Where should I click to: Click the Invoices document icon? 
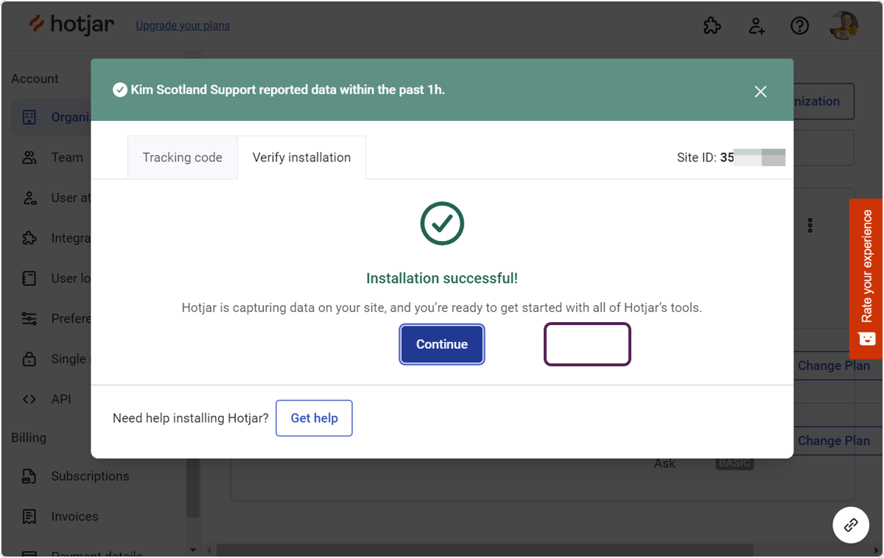(29, 516)
